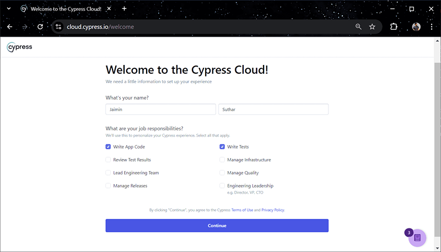This screenshot has width=441, height=252.
Task: Open the Privacy Policy link
Action: 273,210
